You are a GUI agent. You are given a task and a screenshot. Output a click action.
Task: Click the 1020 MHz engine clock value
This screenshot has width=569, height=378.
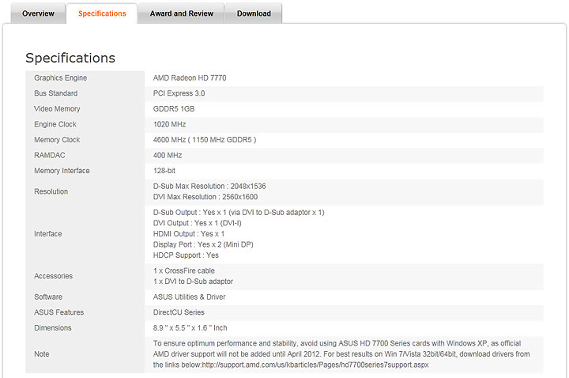(170, 124)
